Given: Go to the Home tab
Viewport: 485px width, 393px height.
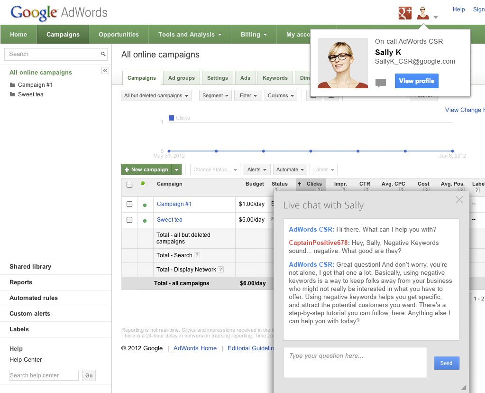Looking at the screenshot, I should pyautogui.click(x=18, y=34).
